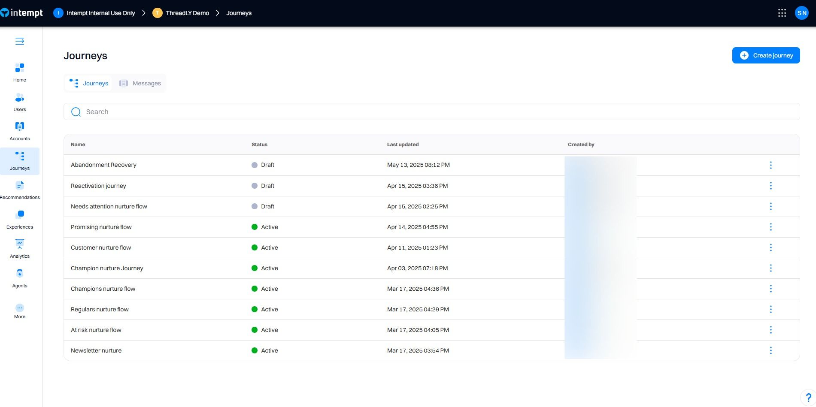Click Apr 14, 2025 04:55 PM date

point(417,227)
